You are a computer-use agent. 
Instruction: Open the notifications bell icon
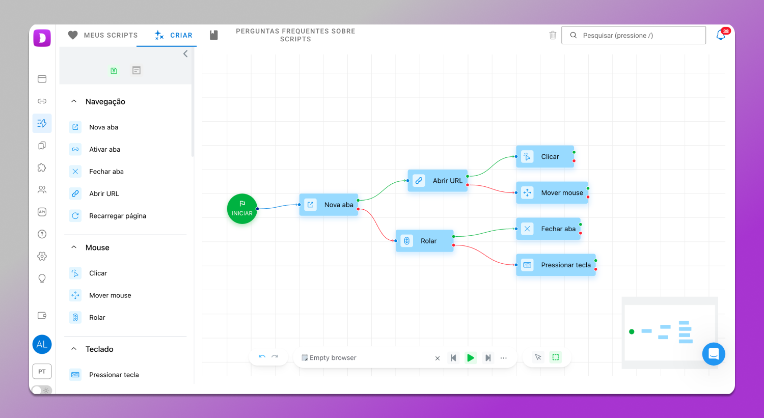(x=721, y=35)
